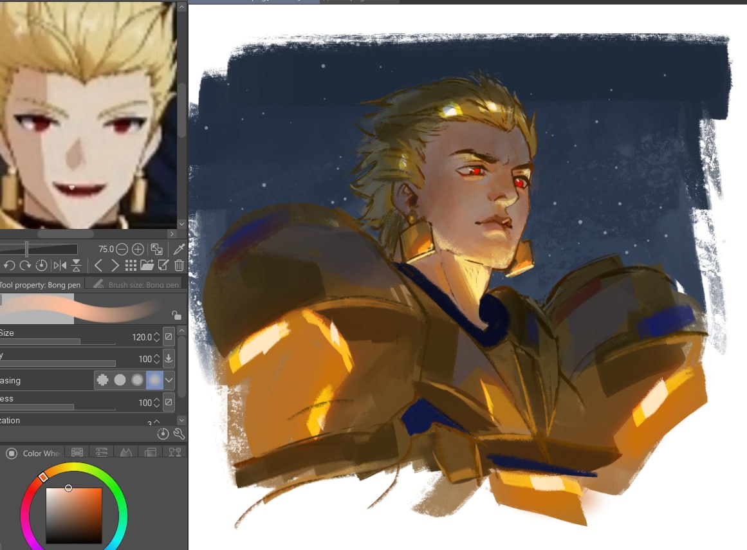Image resolution: width=747 pixels, height=550 pixels.
Task: Fit Sub View image to panel
Action: point(156,249)
